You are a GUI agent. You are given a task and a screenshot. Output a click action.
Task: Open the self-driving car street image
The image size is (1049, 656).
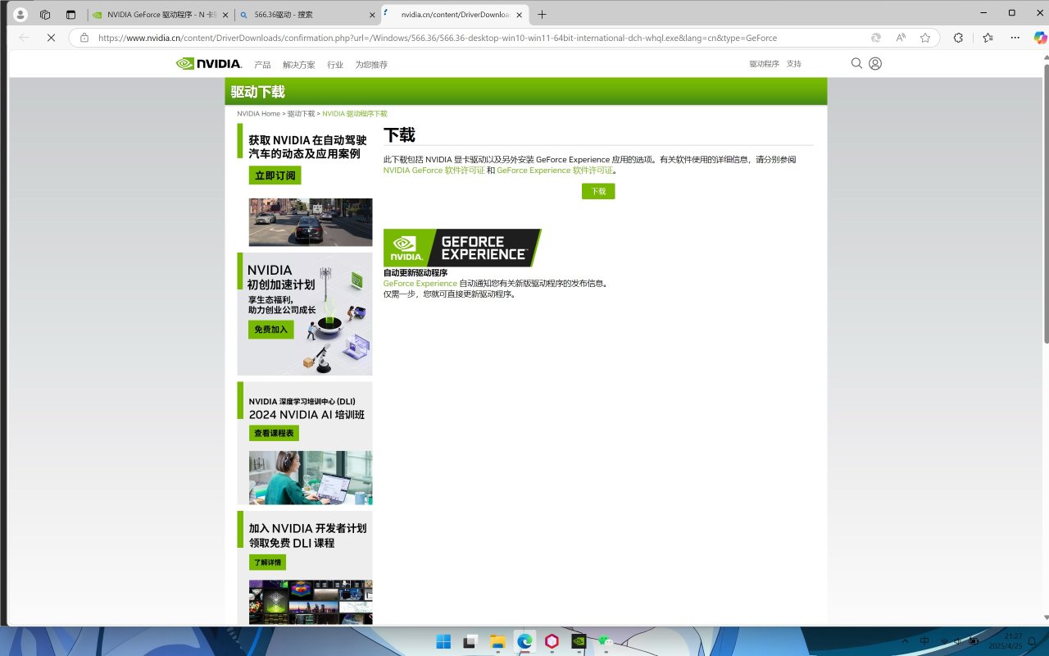coord(311,222)
